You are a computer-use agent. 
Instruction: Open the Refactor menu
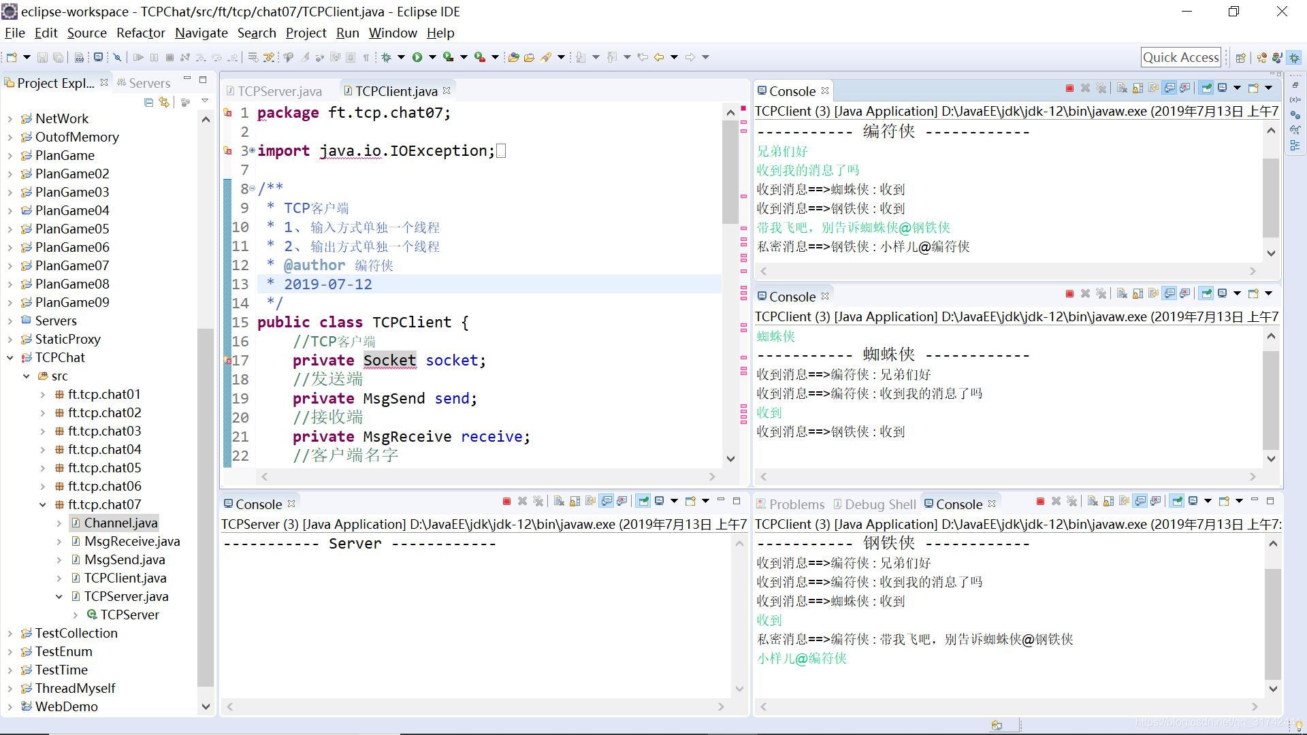(x=140, y=33)
